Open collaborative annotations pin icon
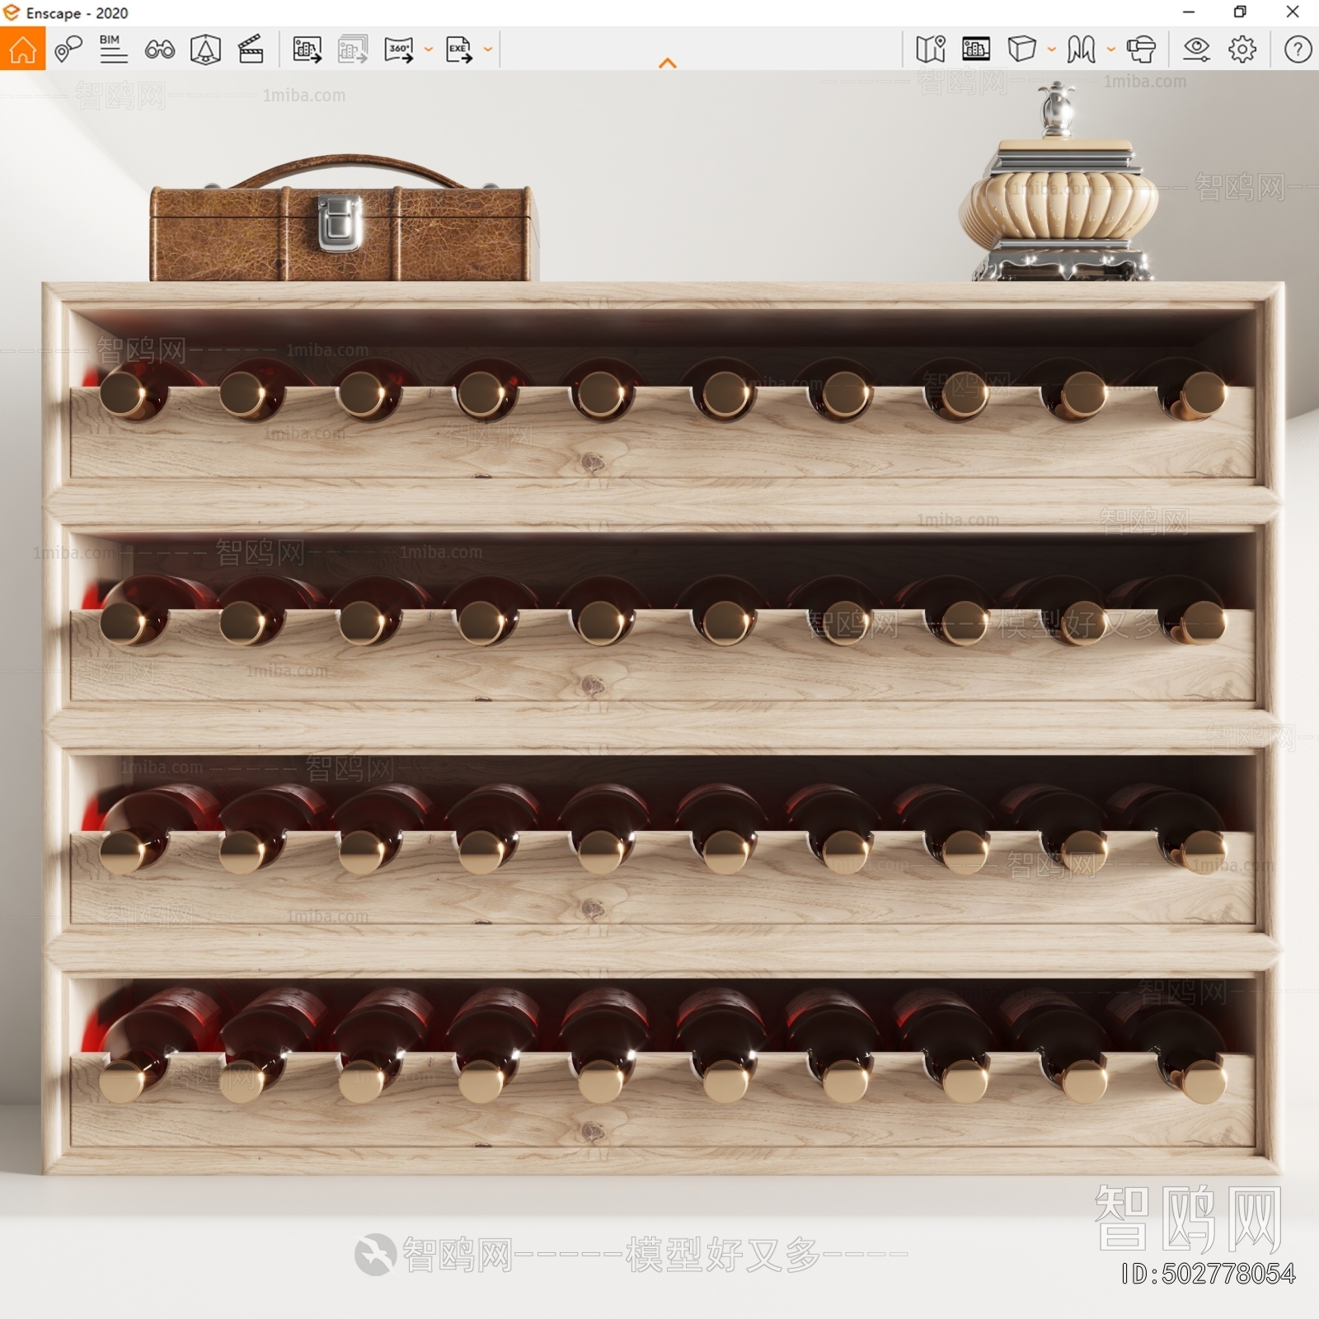The width and height of the screenshot is (1319, 1319). coord(68,49)
